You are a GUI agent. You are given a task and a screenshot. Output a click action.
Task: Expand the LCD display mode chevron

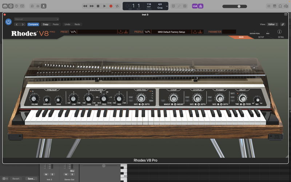167,6
